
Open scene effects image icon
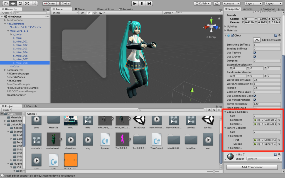(101, 13)
